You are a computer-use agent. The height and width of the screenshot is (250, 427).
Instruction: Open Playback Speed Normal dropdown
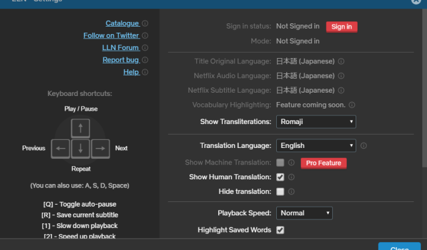point(304,213)
